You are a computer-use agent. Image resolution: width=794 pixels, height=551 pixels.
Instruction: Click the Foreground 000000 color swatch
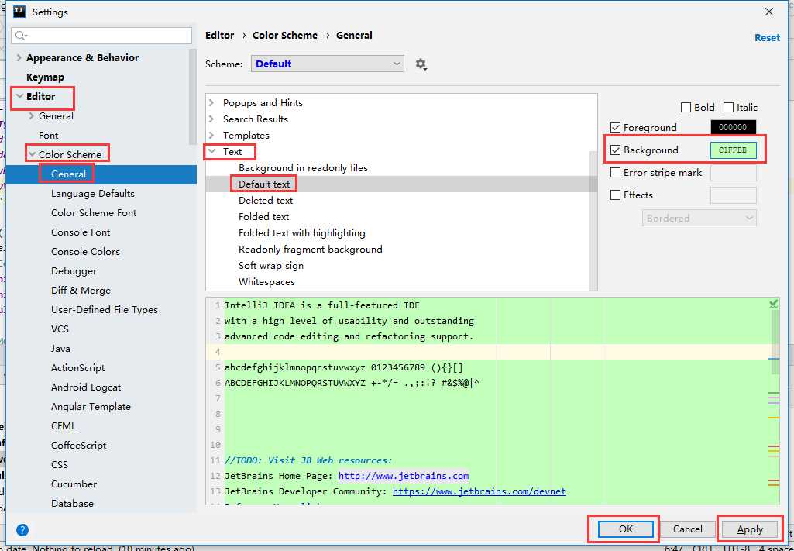point(734,128)
